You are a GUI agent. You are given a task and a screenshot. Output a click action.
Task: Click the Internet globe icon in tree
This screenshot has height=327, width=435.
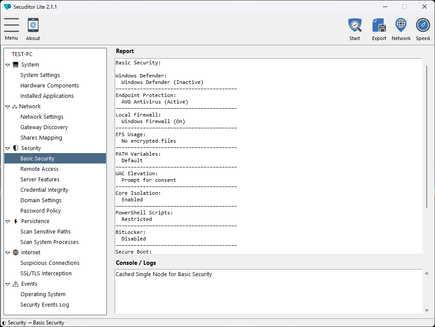[x=16, y=253]
